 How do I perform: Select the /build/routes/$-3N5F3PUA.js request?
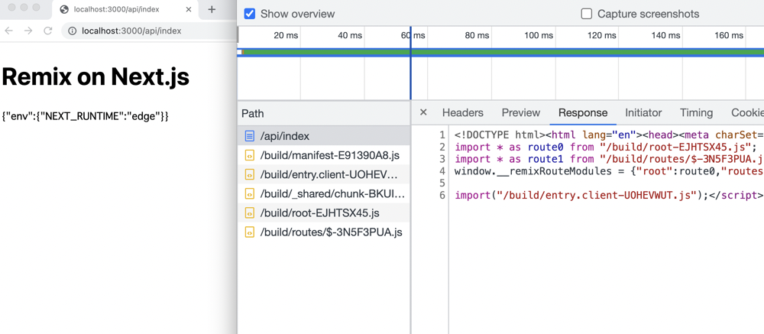tap(323, 232)
